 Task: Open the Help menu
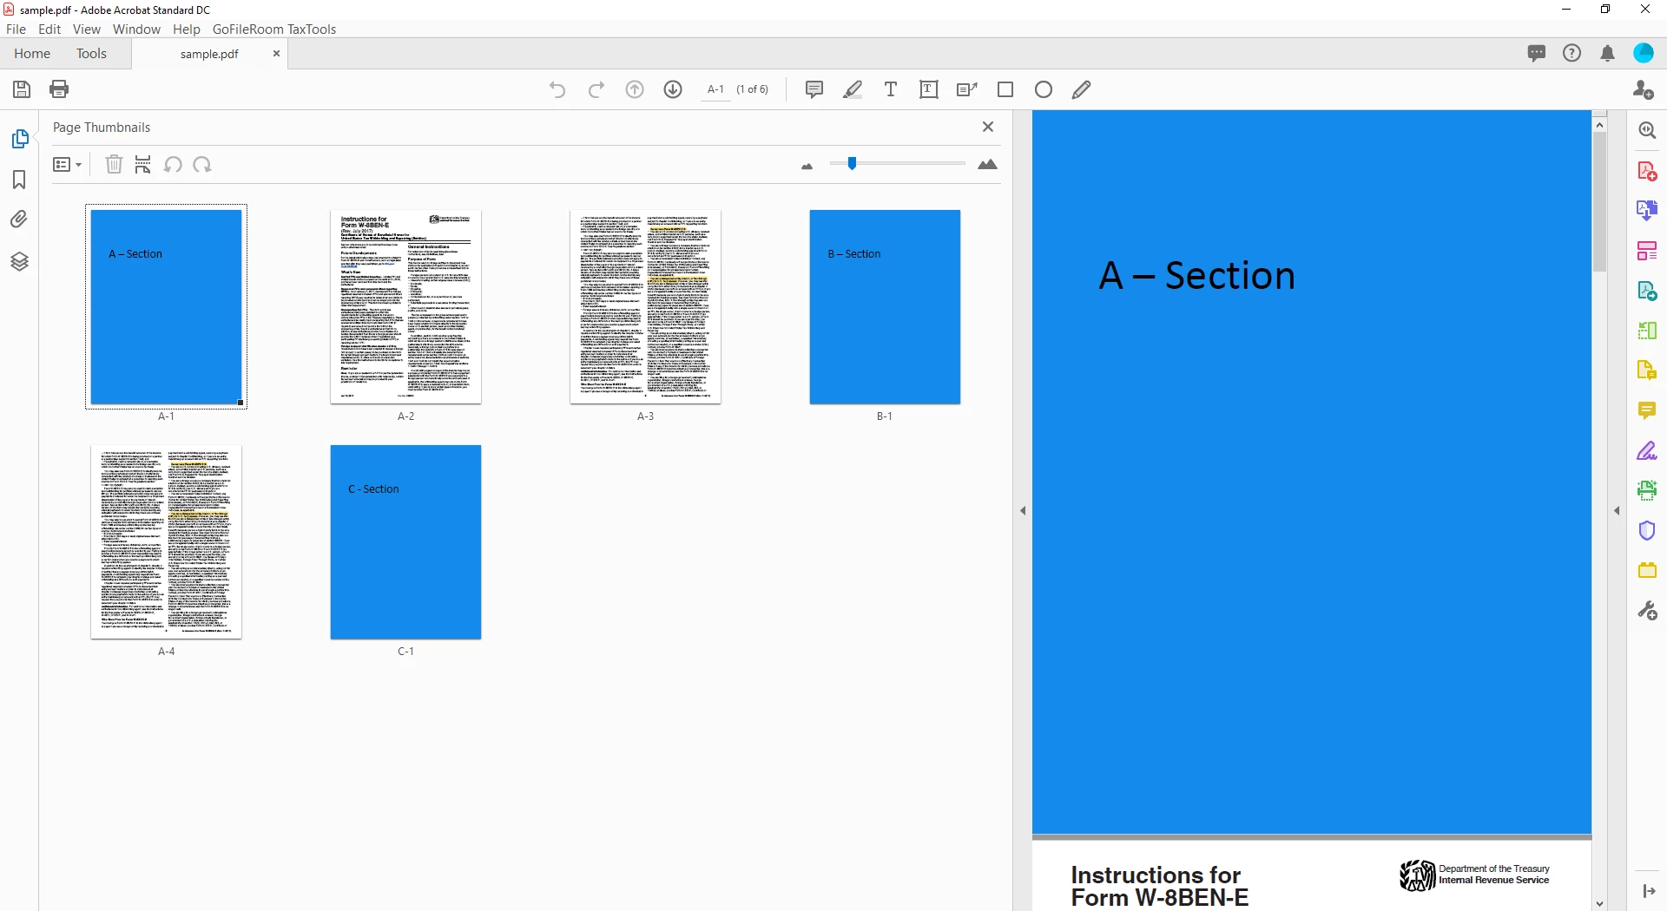186,29
